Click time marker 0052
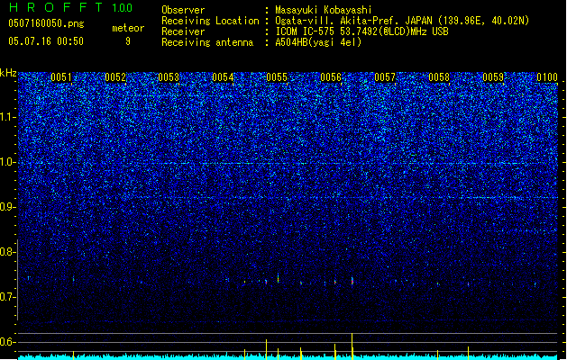 coord(115,77)
